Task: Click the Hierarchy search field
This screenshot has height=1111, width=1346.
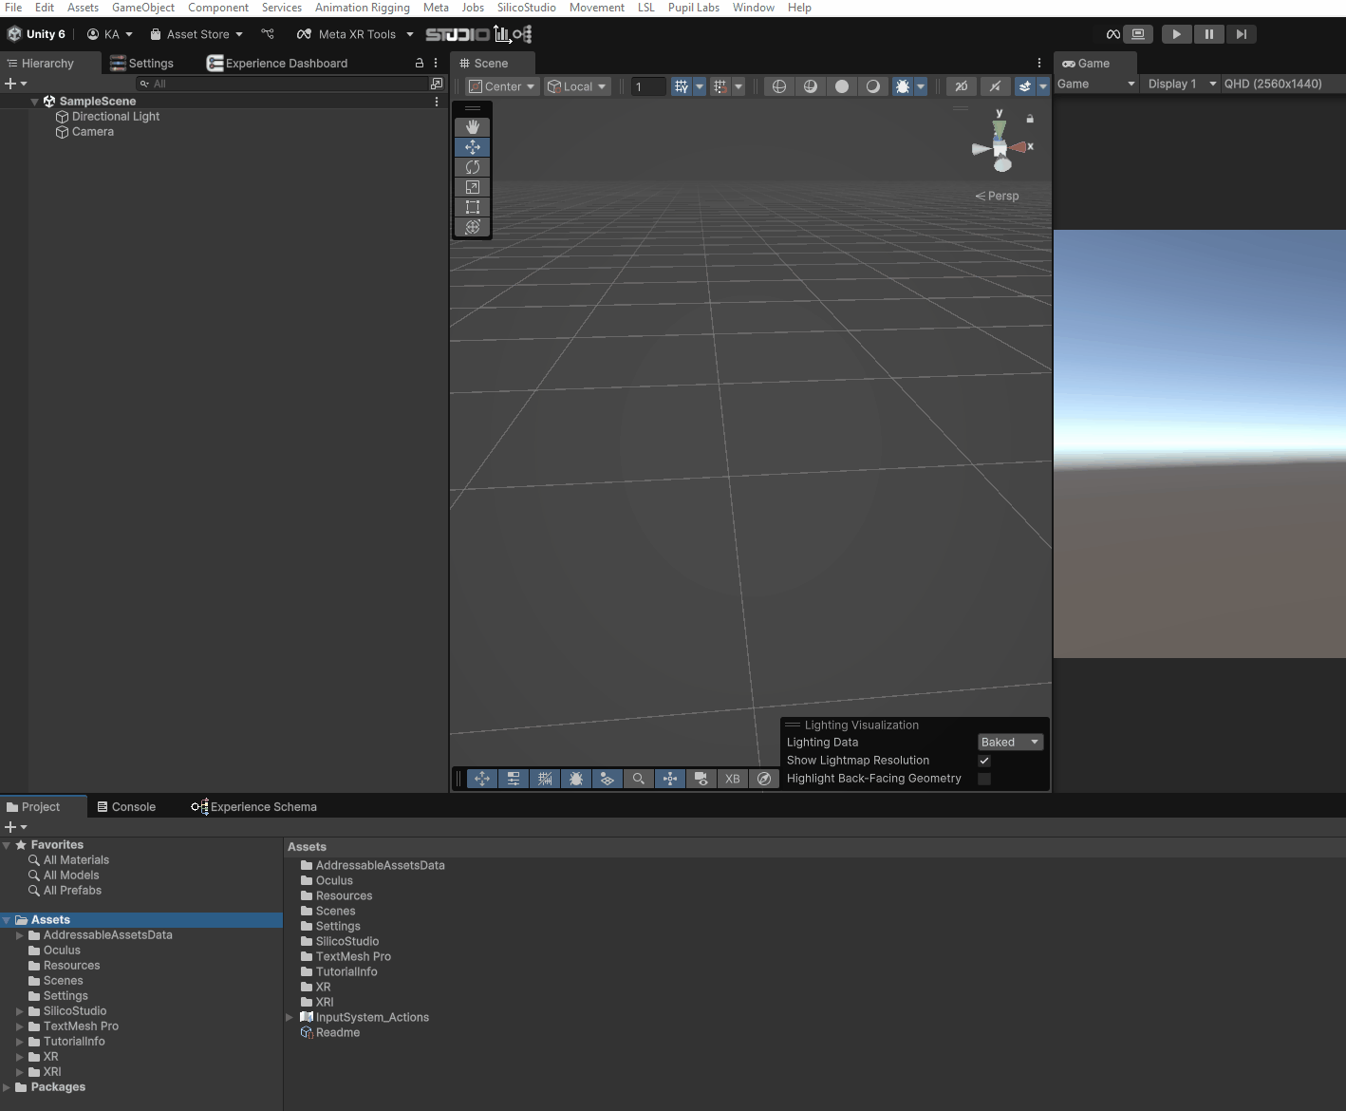Action: point(283,84)
